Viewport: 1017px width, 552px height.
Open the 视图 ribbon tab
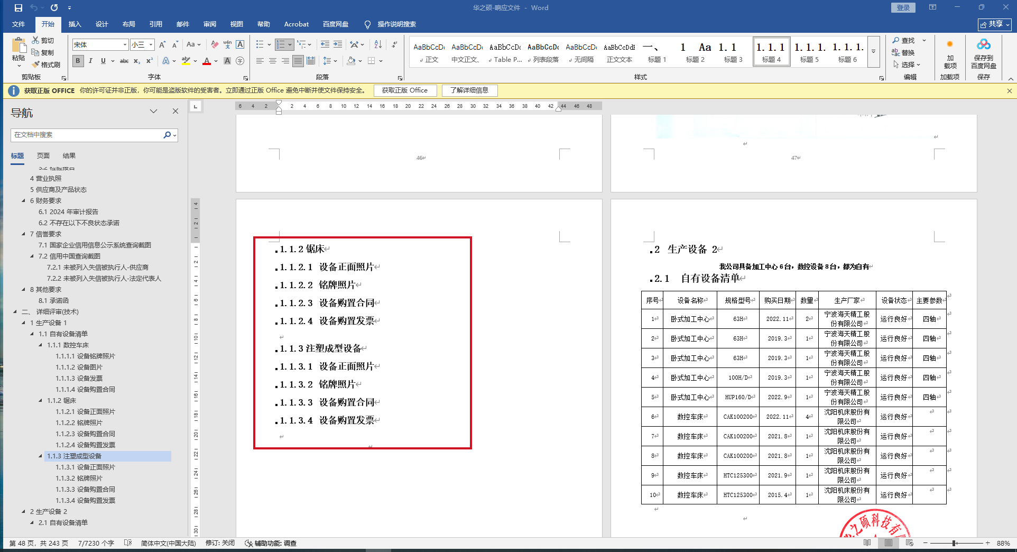pos(237,24)
